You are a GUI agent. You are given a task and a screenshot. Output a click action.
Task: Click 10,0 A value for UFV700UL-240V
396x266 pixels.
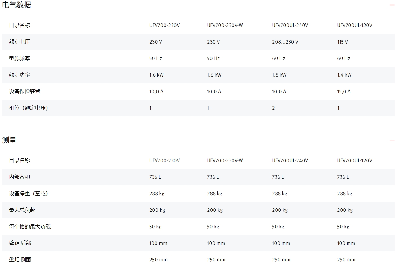tap(279, 91)
